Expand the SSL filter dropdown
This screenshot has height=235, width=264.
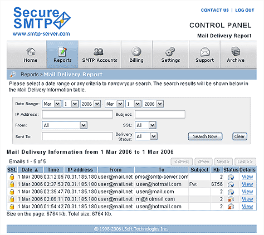pyautogui.click(x=145, y=125)
